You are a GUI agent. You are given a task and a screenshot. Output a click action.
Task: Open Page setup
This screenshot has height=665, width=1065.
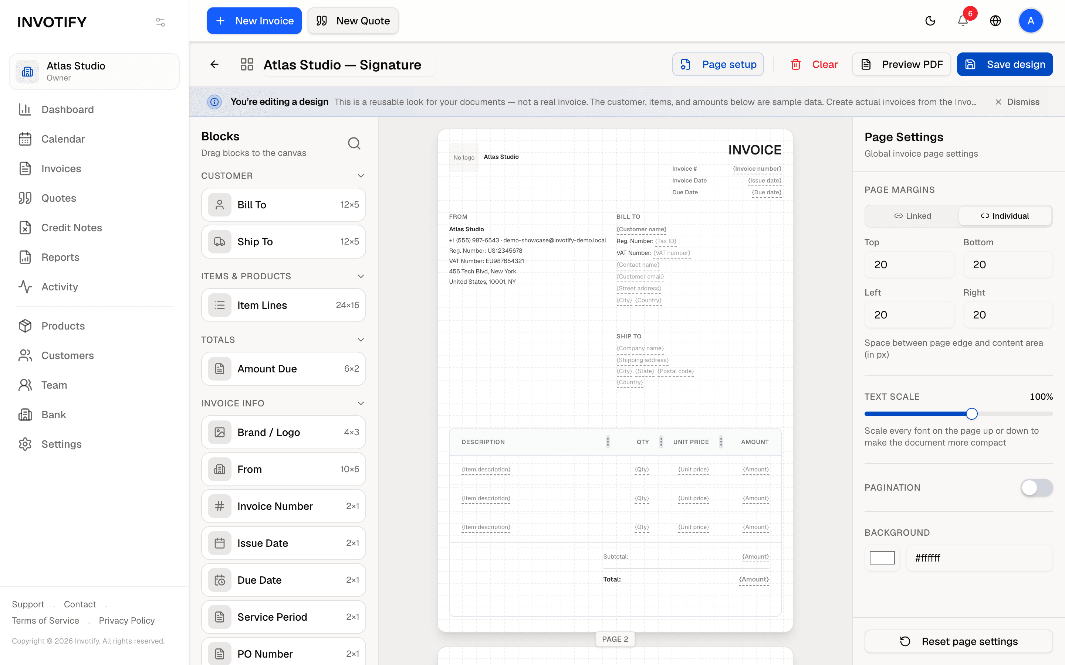coord(718,64)
